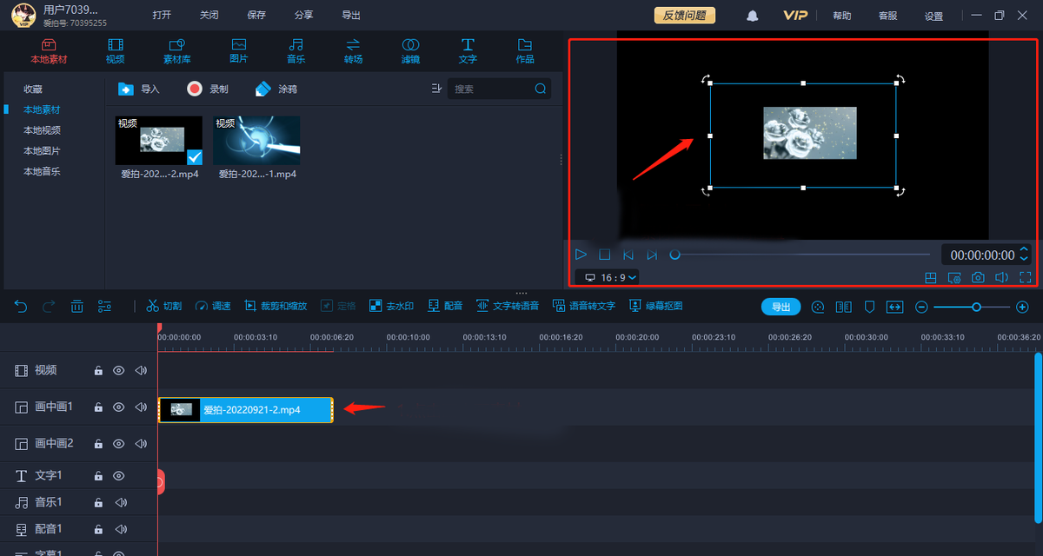Click the 反馈问题 feedback button

point(685,16)
